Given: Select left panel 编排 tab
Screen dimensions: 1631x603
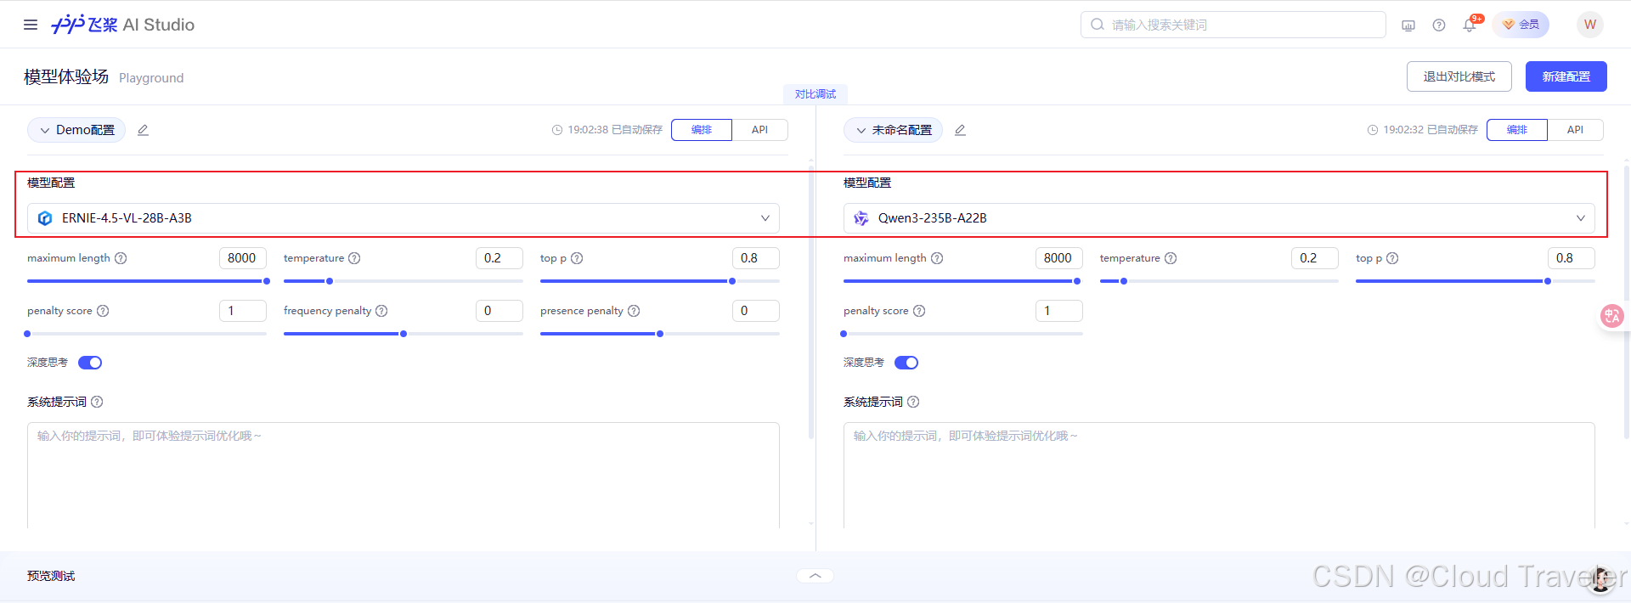Looking at the screenshot, I should tap(702, 130).
